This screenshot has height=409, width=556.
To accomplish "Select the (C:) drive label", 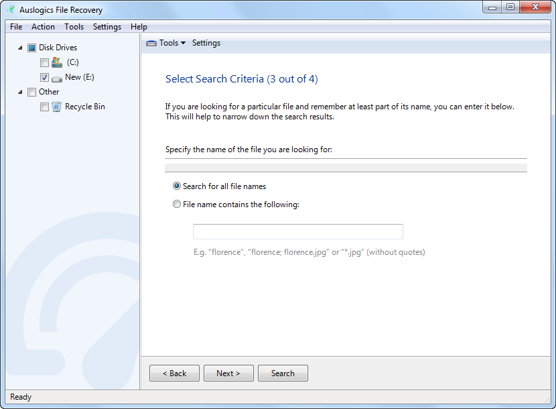I will click(x=73, y=62).
